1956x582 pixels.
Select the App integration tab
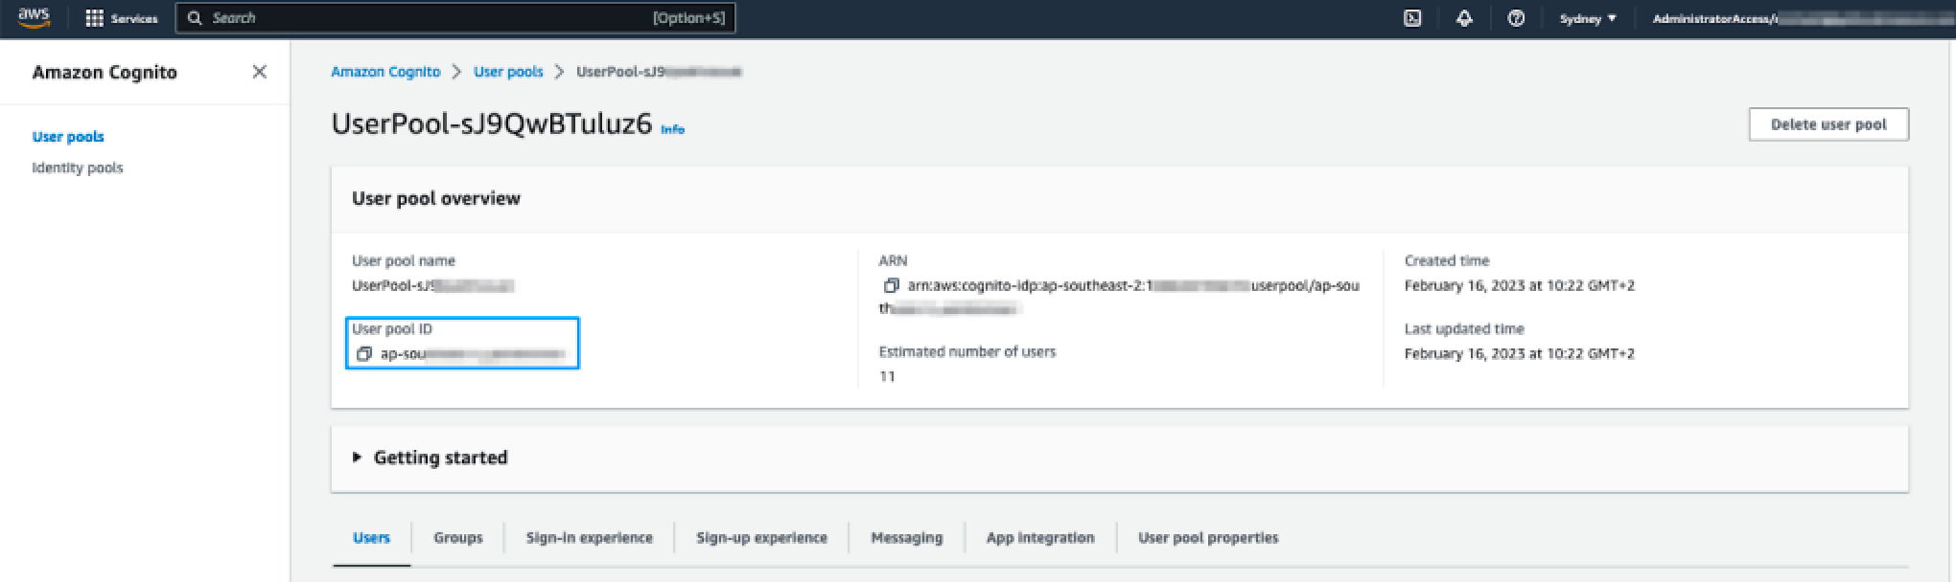pos(1039,538)
